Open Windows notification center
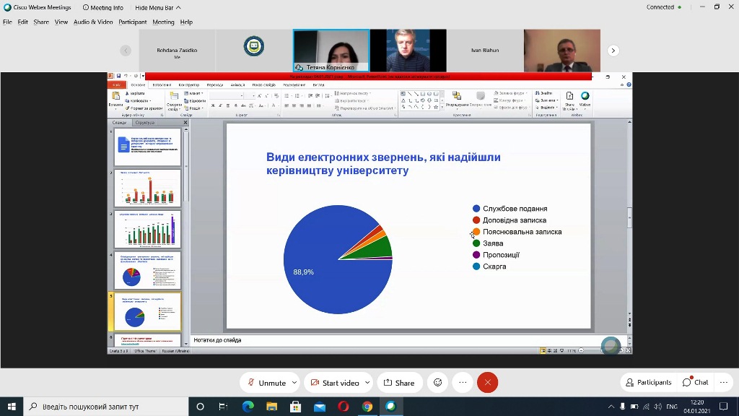The height and width of the screenshot is (416, 739). [x=724, y=407]
